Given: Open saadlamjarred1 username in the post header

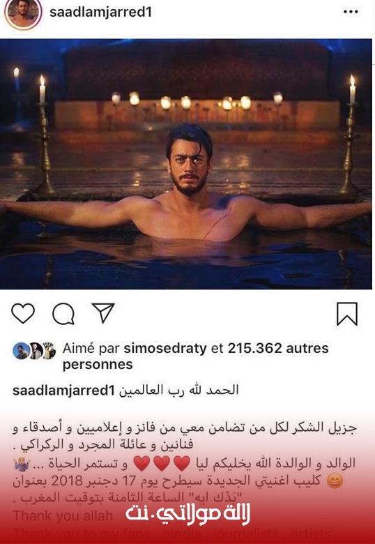Looking at the screenshot, I should pyautogui.click(x=101, y=13).
